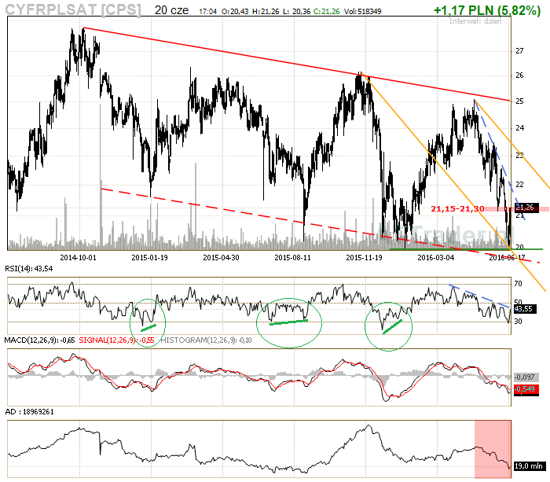Click the signal value tag -0,549

(525, 389)
